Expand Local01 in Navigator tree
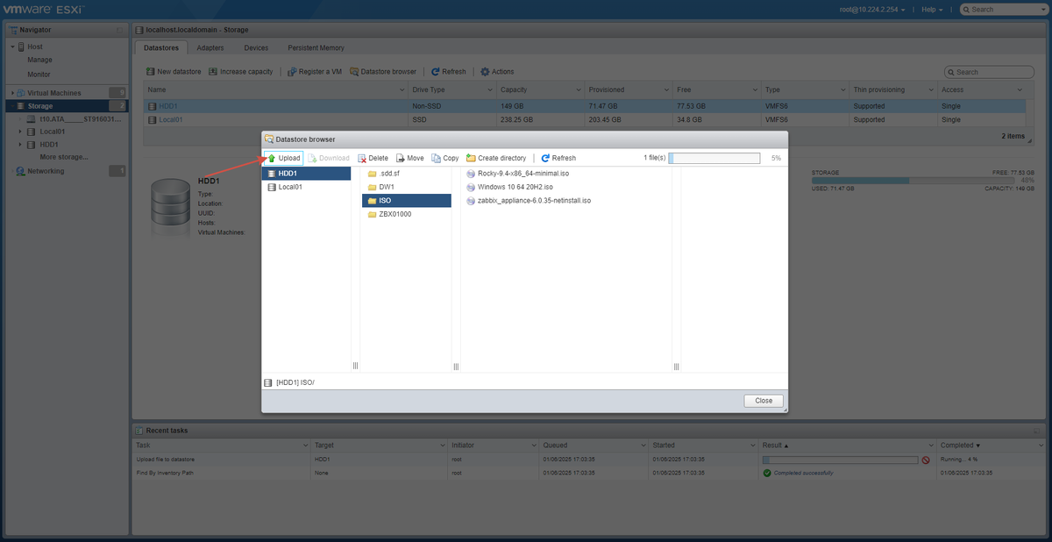 pyautogui.click(x=20, y=132)
